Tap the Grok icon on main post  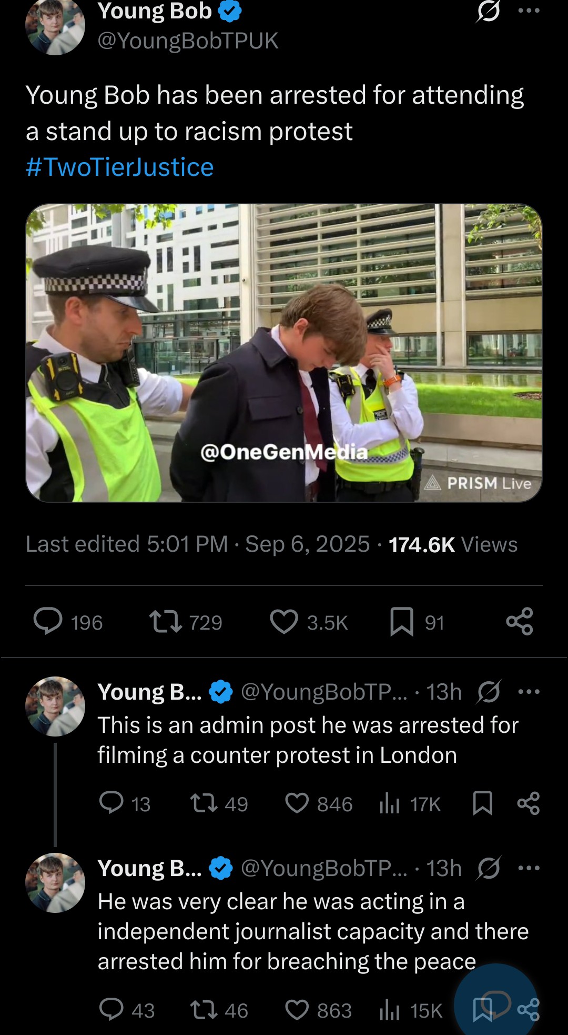[x=488, y=11]
